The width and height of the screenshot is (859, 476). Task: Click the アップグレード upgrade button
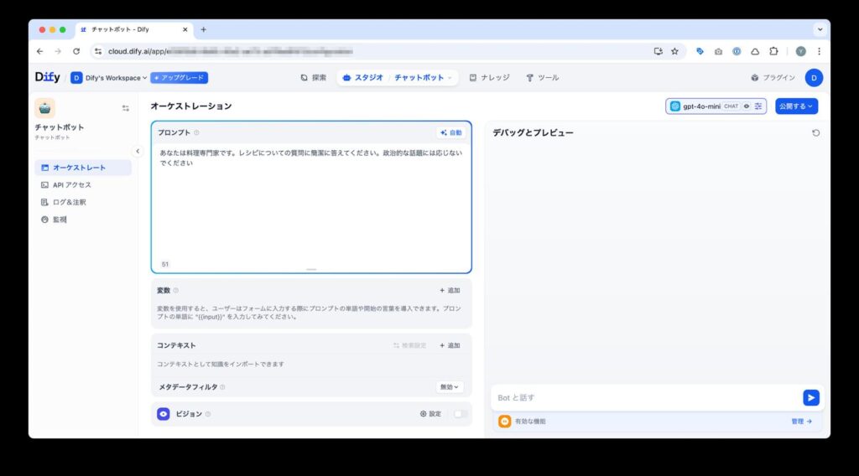pyautogui.click(x=180, y=78)
